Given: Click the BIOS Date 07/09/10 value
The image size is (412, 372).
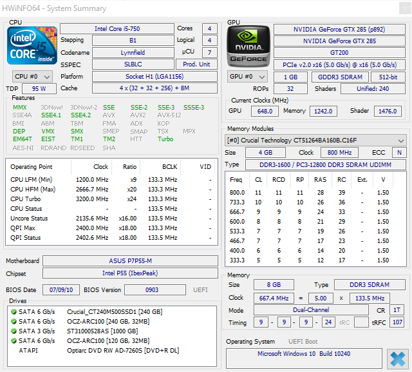Looking at the screenshot, I should 61,289.
